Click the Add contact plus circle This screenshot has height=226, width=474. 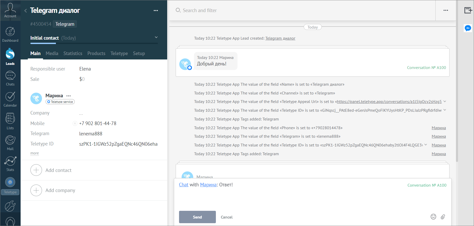(36, 170)
